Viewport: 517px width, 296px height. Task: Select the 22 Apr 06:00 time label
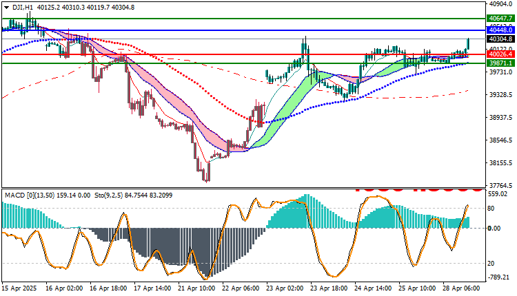click(x=241, y=288)
